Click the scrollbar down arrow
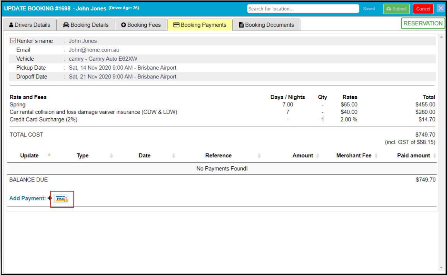The image size is (447, 275). click(441, 268)
